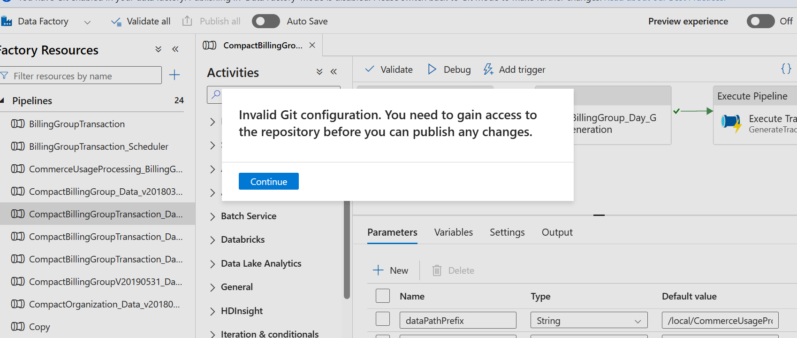Viewport: 797px width, 338px height.
Task: Expand all Factory Resources with double chevron
Action: pos(159,49)
